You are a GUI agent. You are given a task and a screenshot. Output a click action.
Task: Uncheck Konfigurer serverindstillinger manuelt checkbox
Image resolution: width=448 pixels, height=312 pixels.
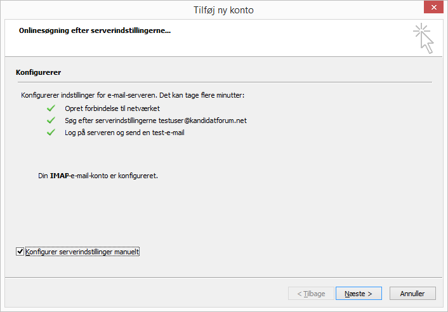pos(20,252)
